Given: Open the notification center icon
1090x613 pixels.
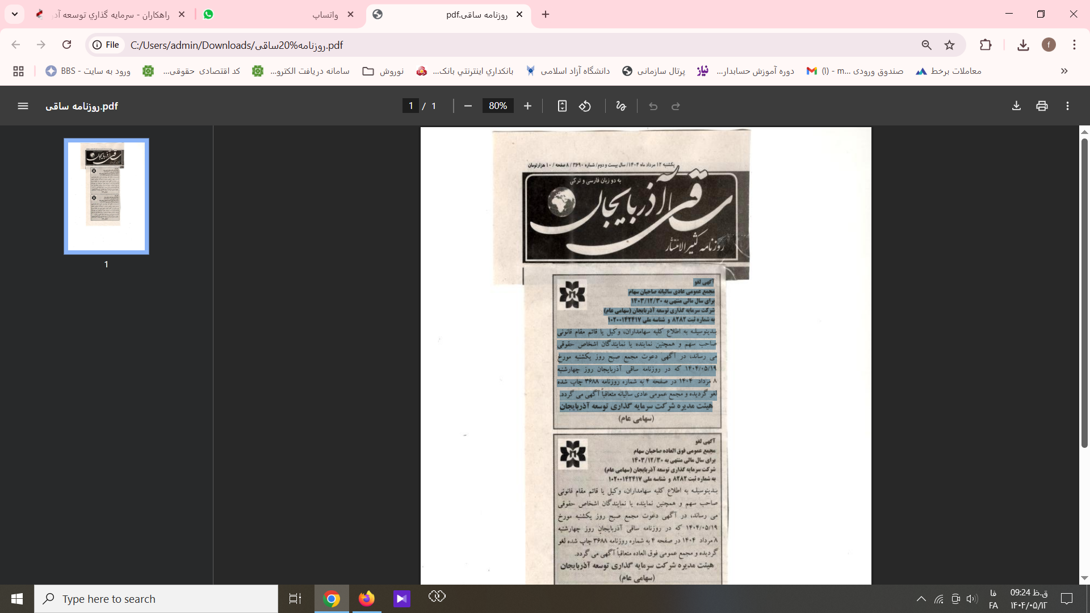Looking at the screenshot, I should tap(1067, 599).
